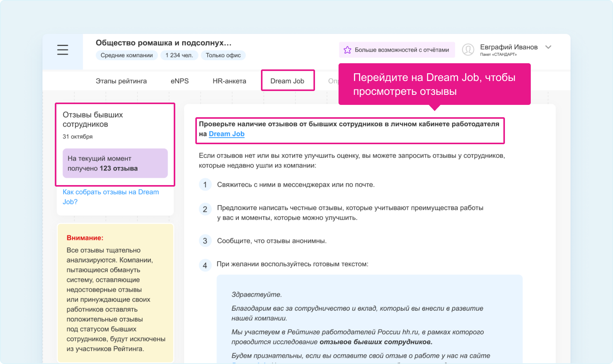
Task: Click the Средние компании tag
Action: pos(127,55)
